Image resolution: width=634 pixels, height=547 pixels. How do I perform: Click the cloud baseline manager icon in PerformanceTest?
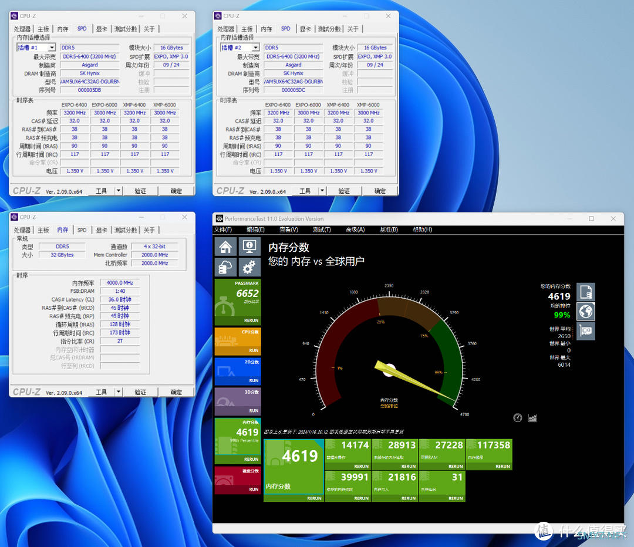(x=225, y=267)
